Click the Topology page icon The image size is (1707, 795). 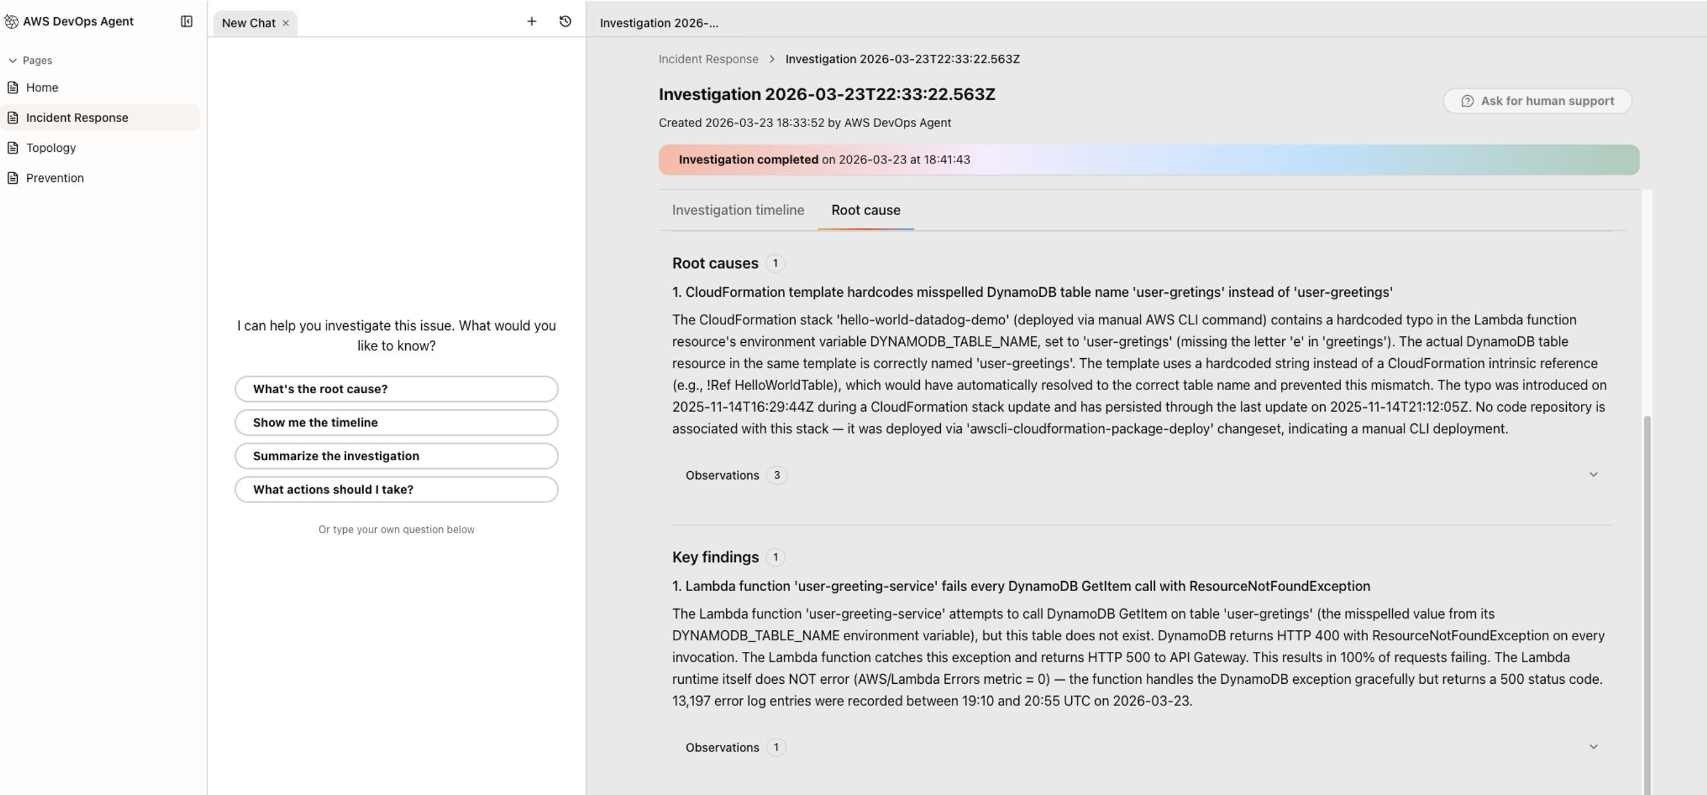click(12, 147)
